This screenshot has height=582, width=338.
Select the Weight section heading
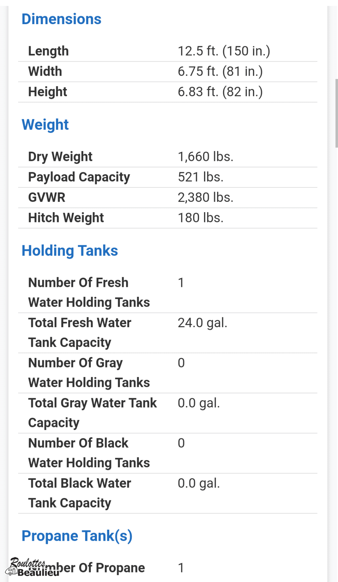45,125
